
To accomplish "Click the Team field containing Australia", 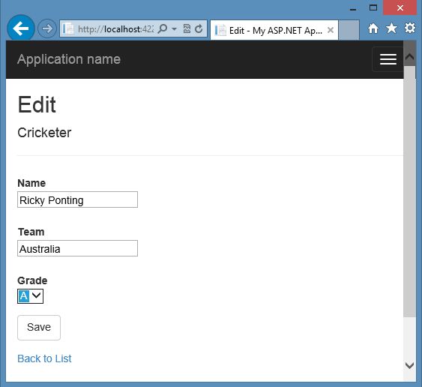I will (77, 248).
